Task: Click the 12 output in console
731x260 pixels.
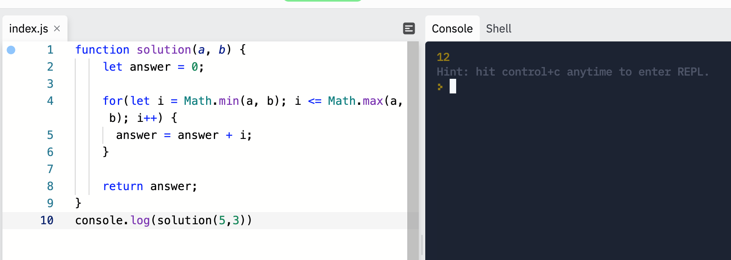Action: pos(443,57)
